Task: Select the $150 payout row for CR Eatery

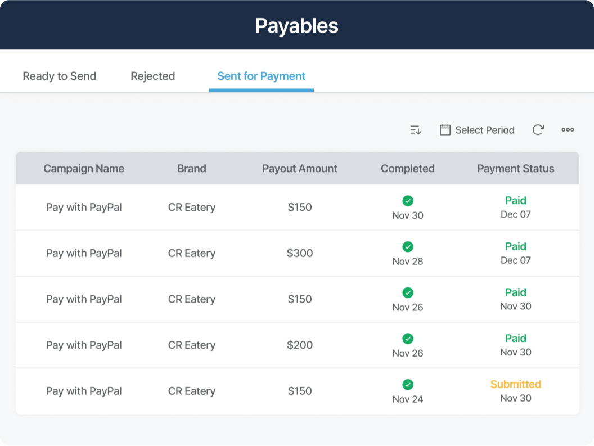Action: (300, 207)
